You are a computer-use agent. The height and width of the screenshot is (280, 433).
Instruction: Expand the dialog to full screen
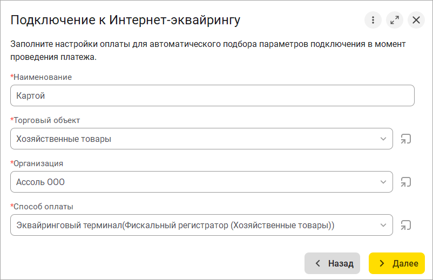(x=395, y=21)
